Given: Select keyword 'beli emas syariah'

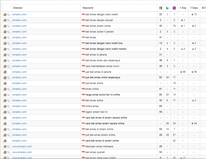Looking at the screenshot, I should (x=95, y=152).
